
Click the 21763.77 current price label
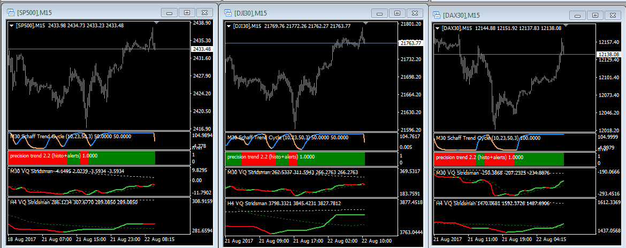[x=410, y=43]
